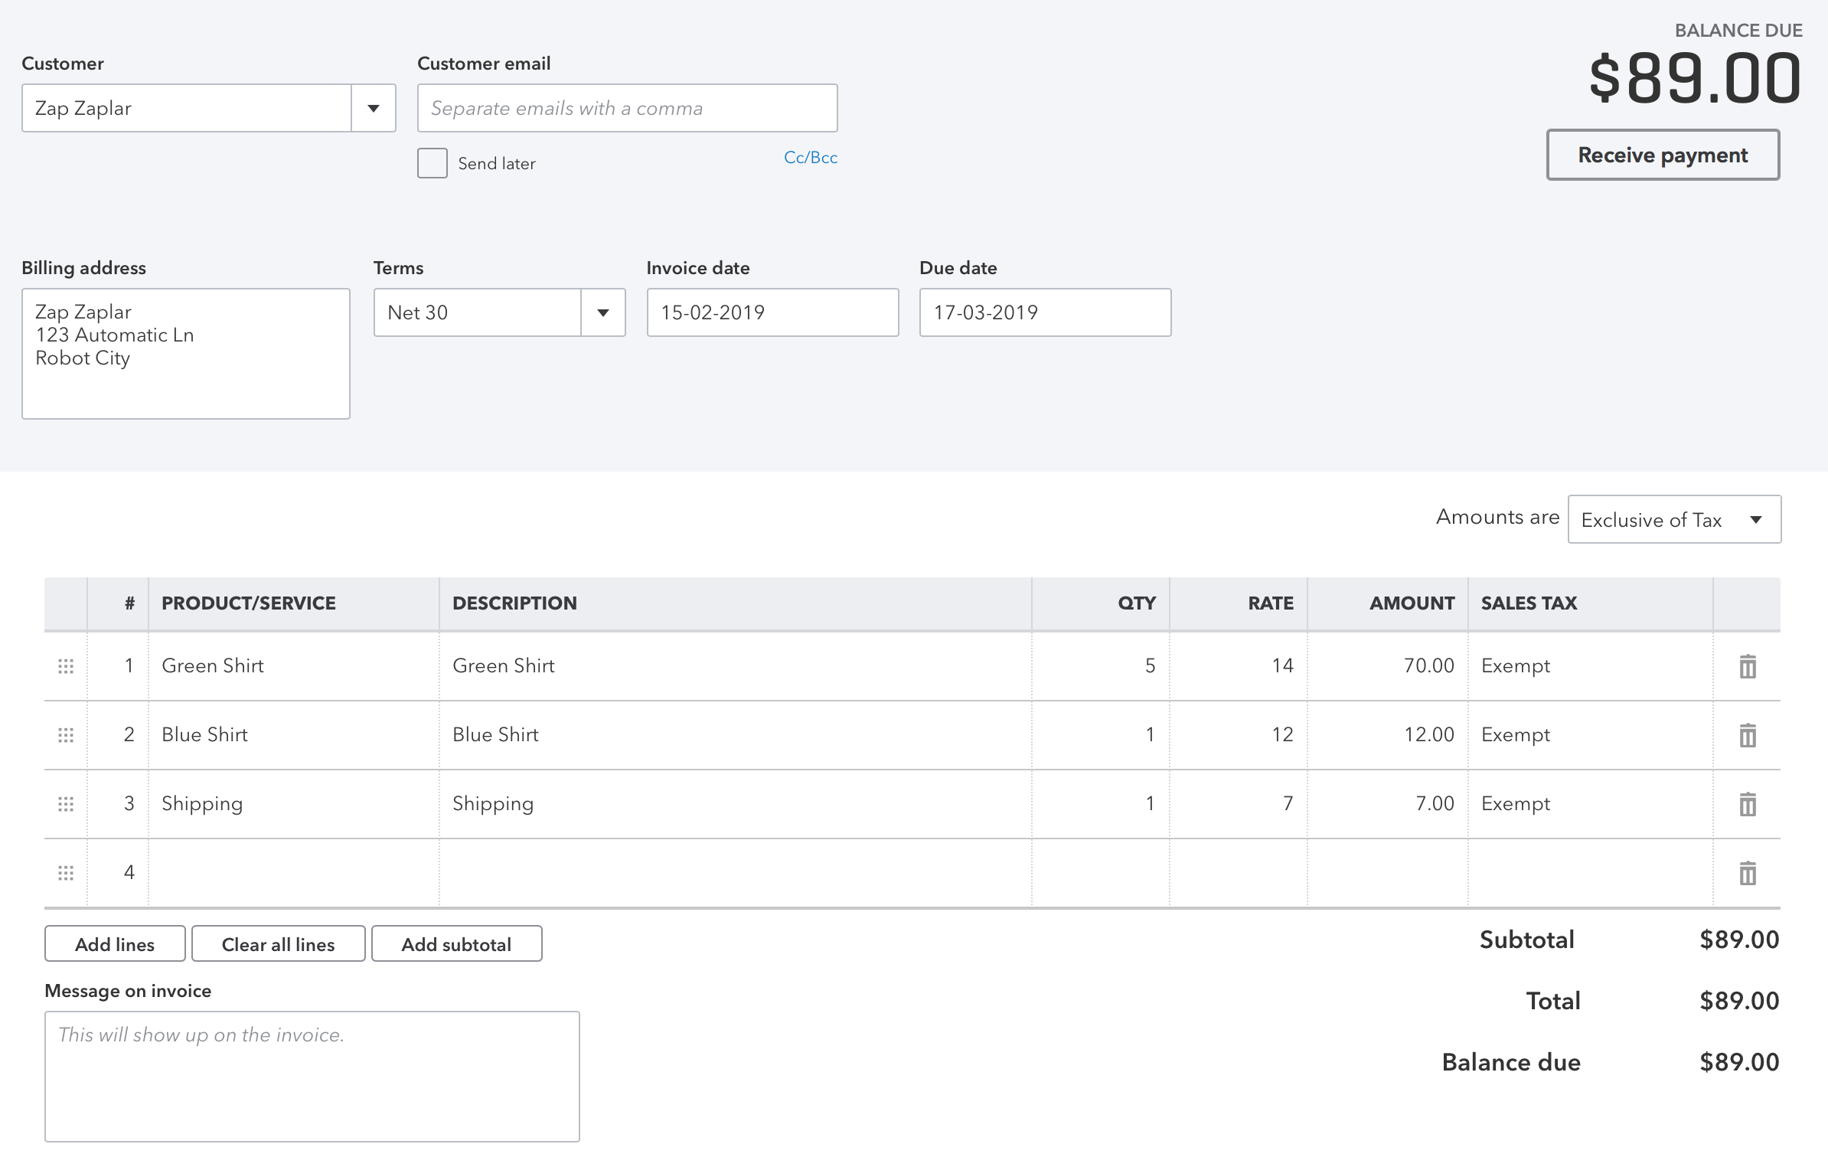The image size is (1828, 1167).
Task: Expand the Terms Net 30 dropdown
Action: coord(603,312)
